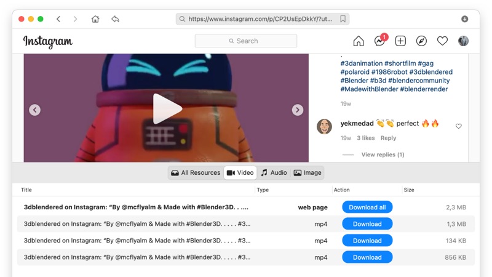
Task: Click the Download all button
Action: click(x=367, y=207)
